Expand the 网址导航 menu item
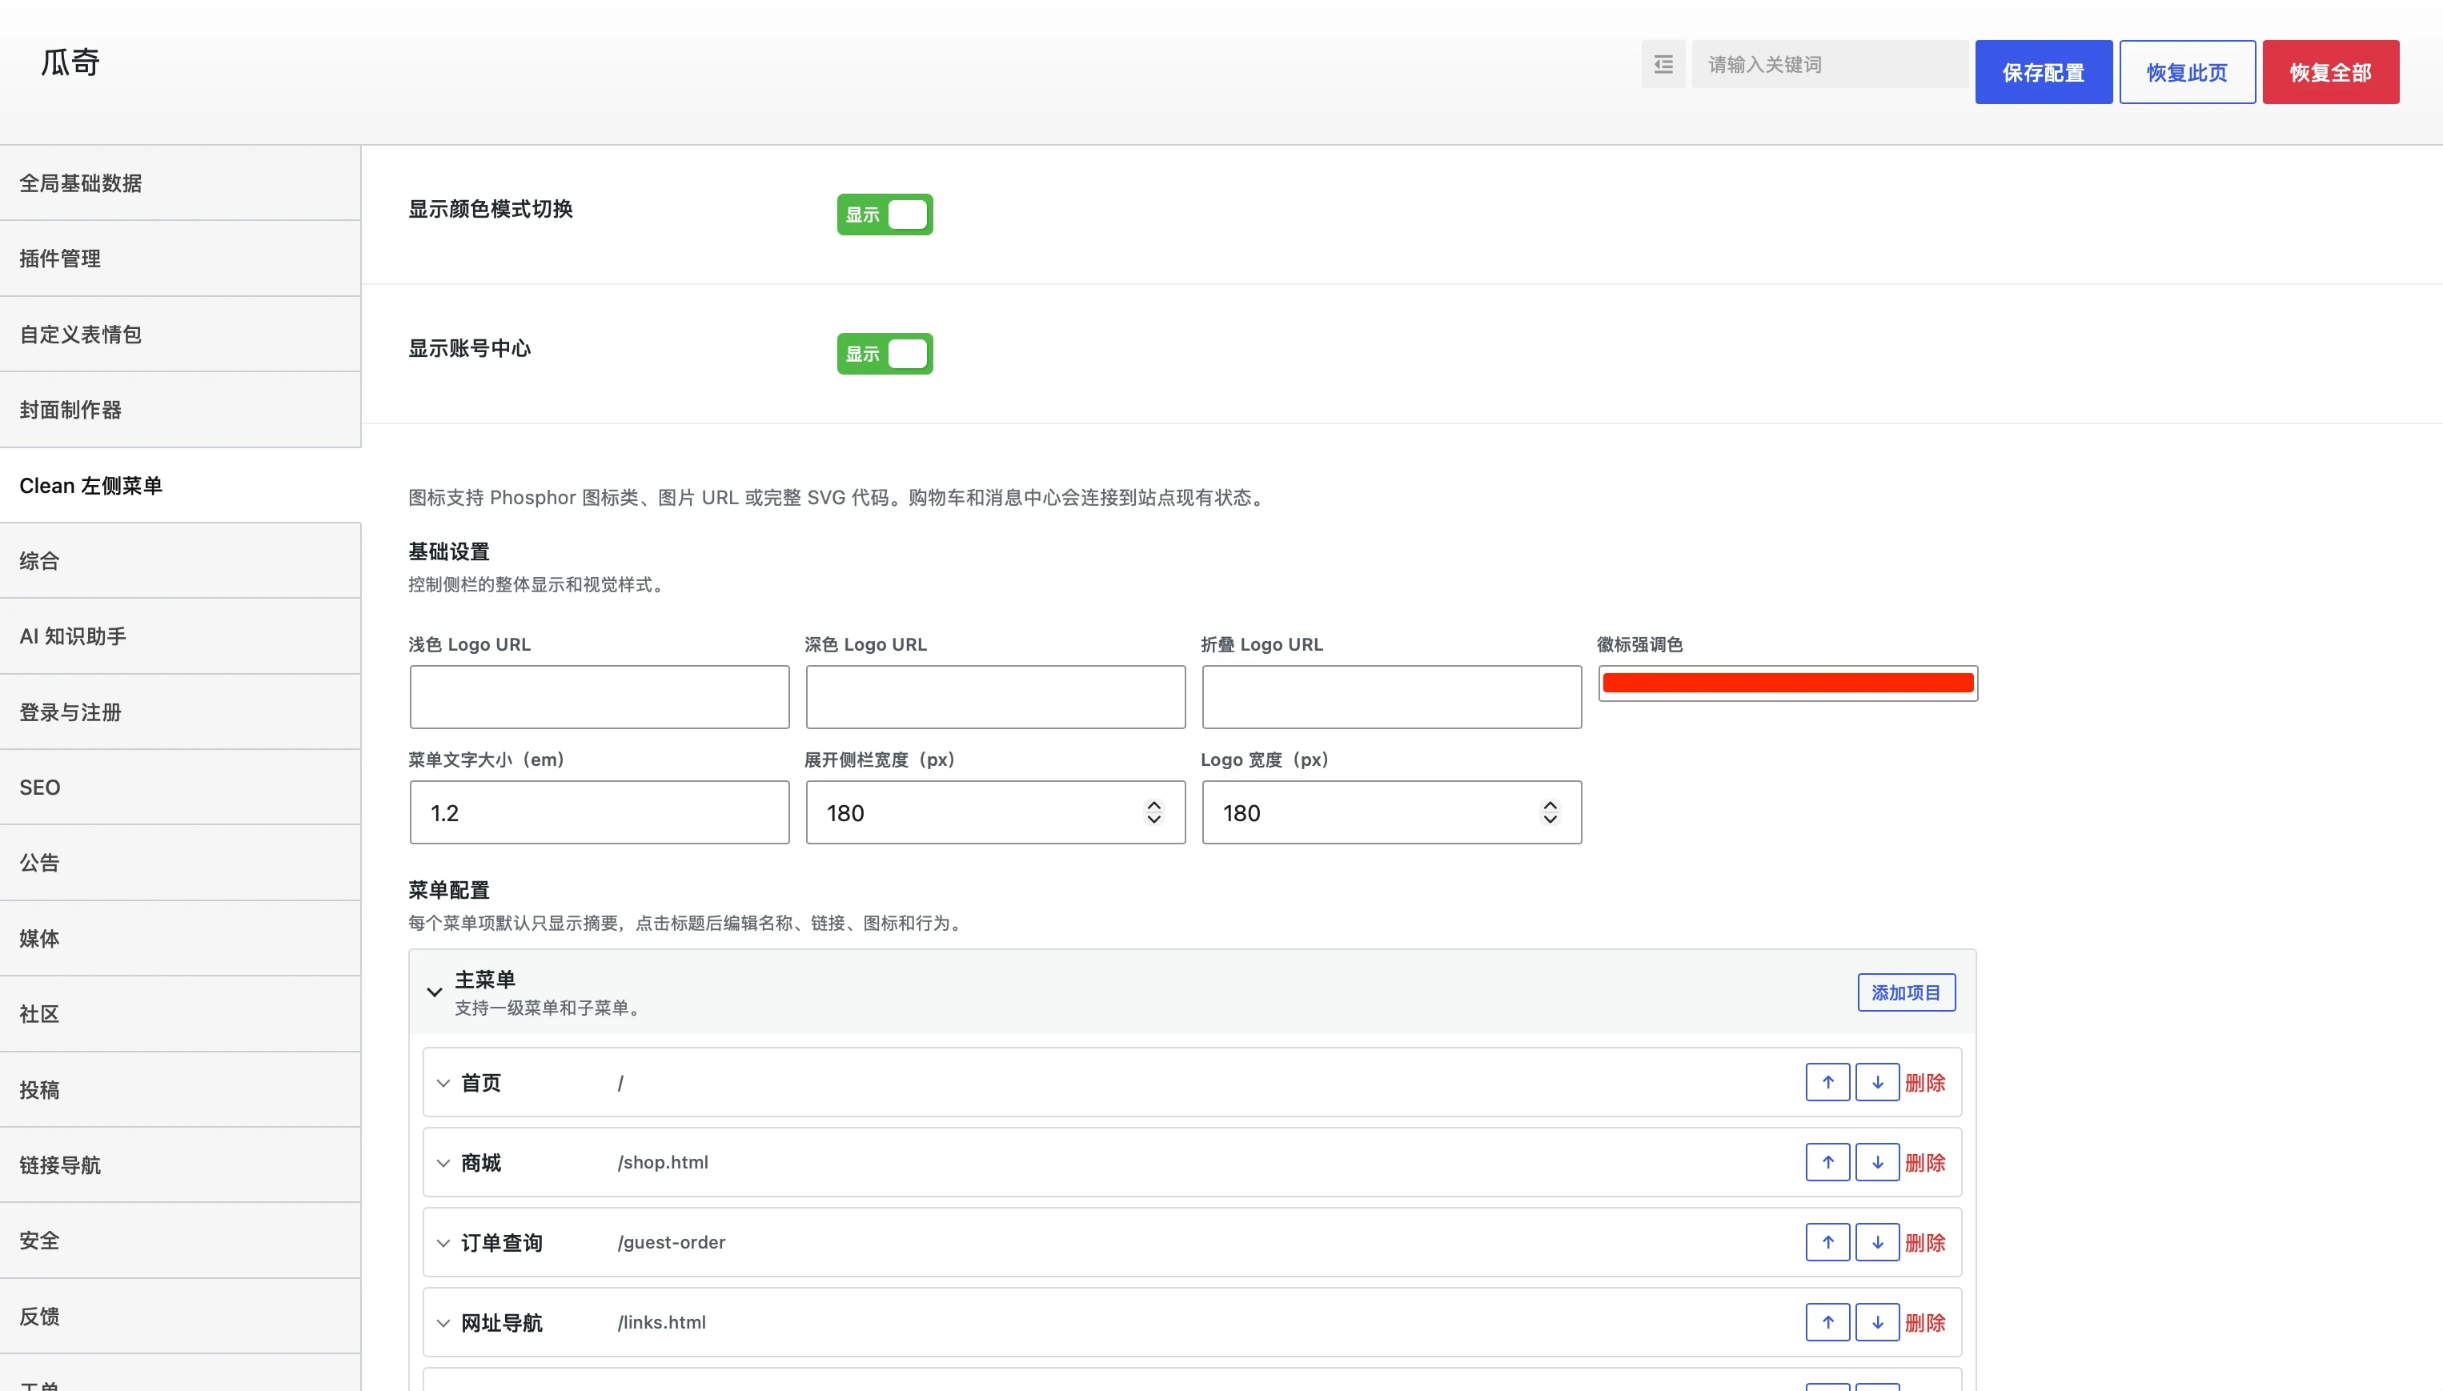The width and height of the screenshot is (2443, 1391). [443, 1324]
